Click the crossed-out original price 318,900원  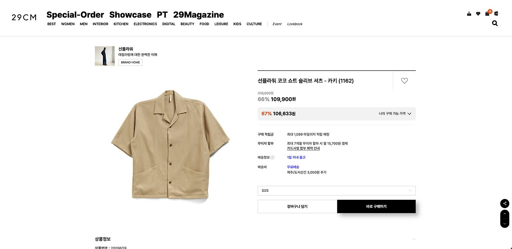click(266, 93)
